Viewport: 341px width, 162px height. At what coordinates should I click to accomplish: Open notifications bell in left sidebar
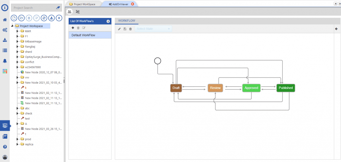5,61
